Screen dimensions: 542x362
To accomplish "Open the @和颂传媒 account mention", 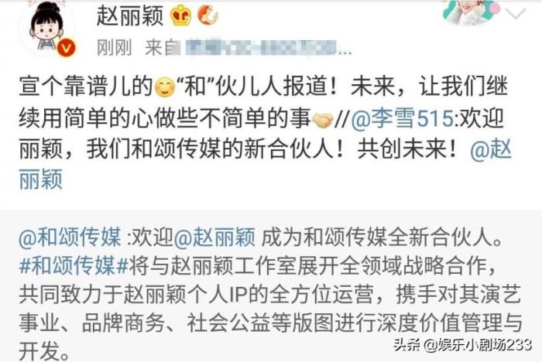I will (70, 237).
